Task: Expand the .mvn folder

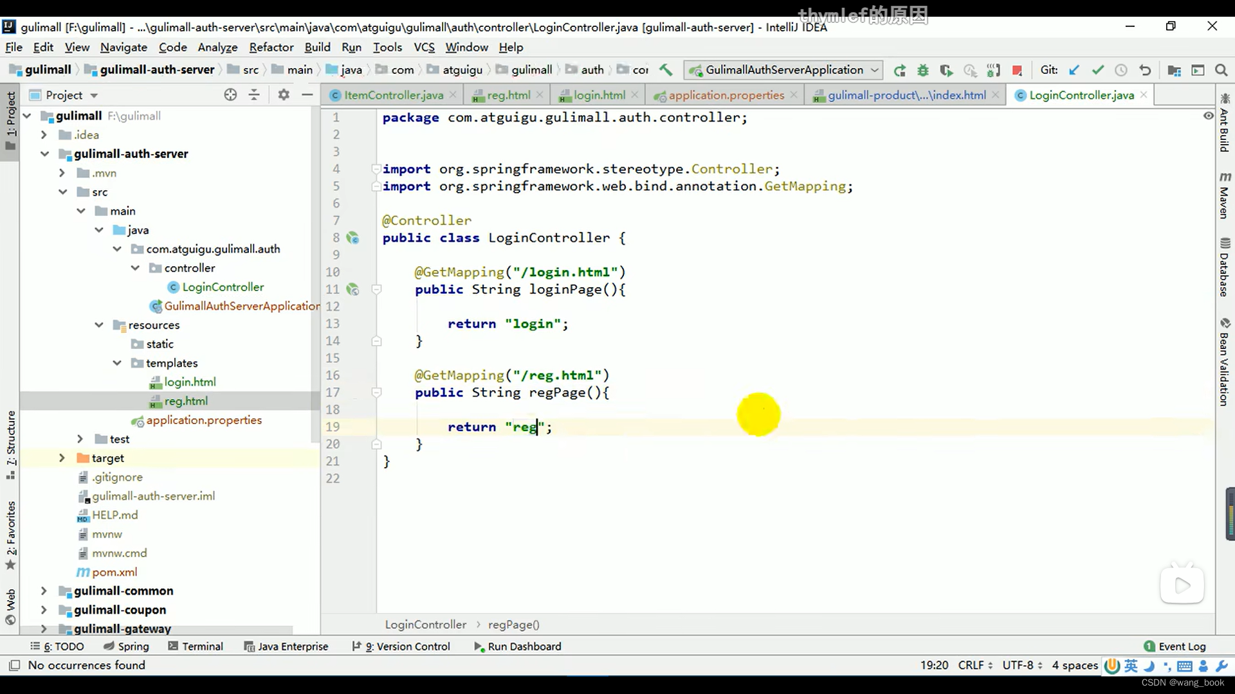Action: point(62,173)
